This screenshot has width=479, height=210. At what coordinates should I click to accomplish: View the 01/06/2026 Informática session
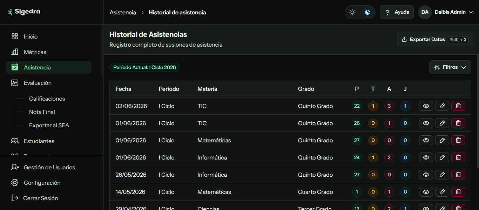pos(426,157)
